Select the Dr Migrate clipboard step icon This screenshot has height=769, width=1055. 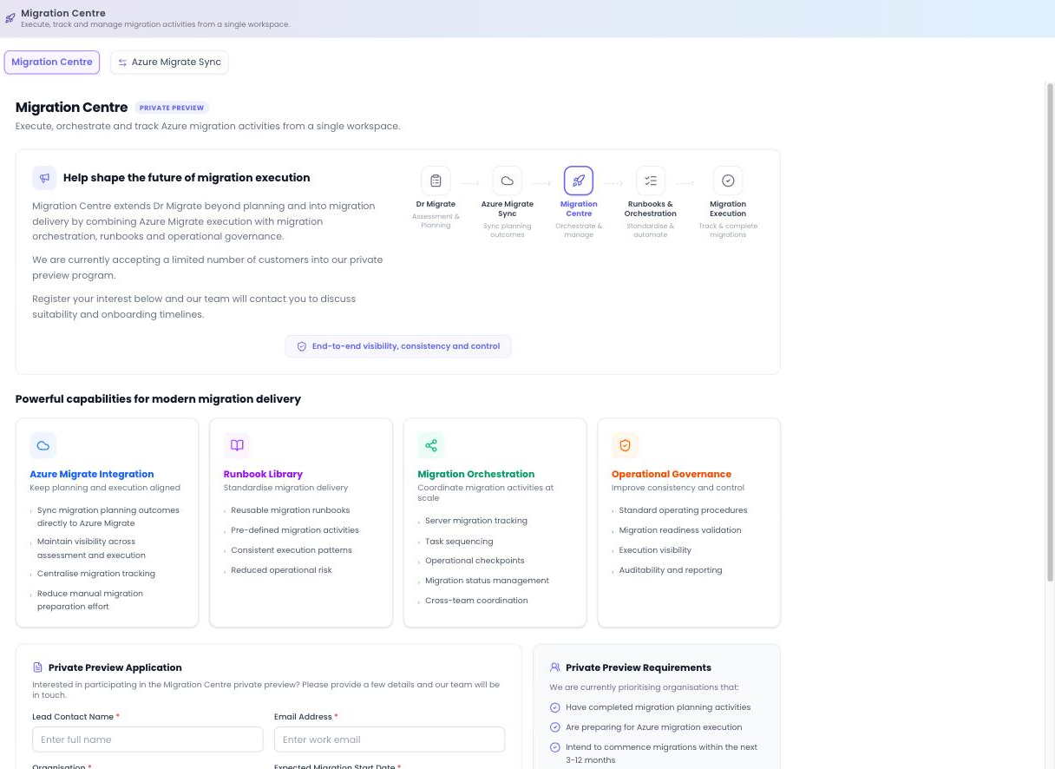click(436, 181)
